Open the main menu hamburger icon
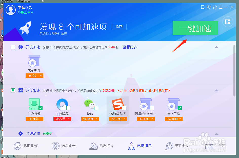 click(221, 7)
